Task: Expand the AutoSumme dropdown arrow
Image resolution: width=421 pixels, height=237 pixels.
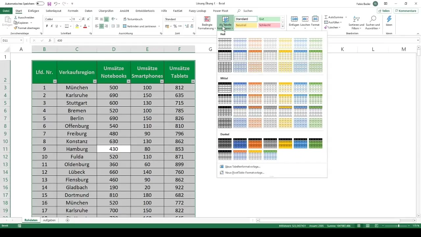Action: pos(346,17)
